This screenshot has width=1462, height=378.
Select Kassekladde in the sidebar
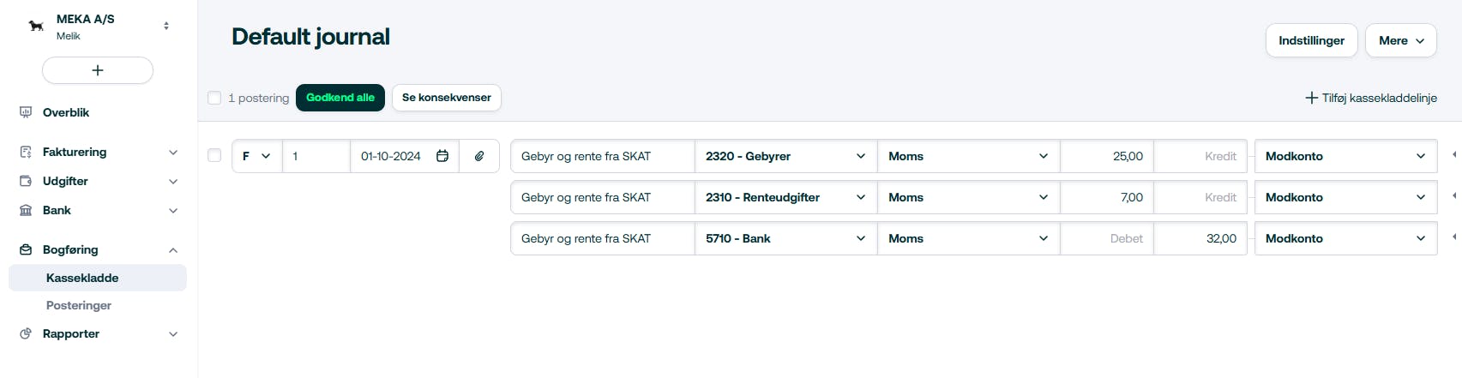coord(82,278)
